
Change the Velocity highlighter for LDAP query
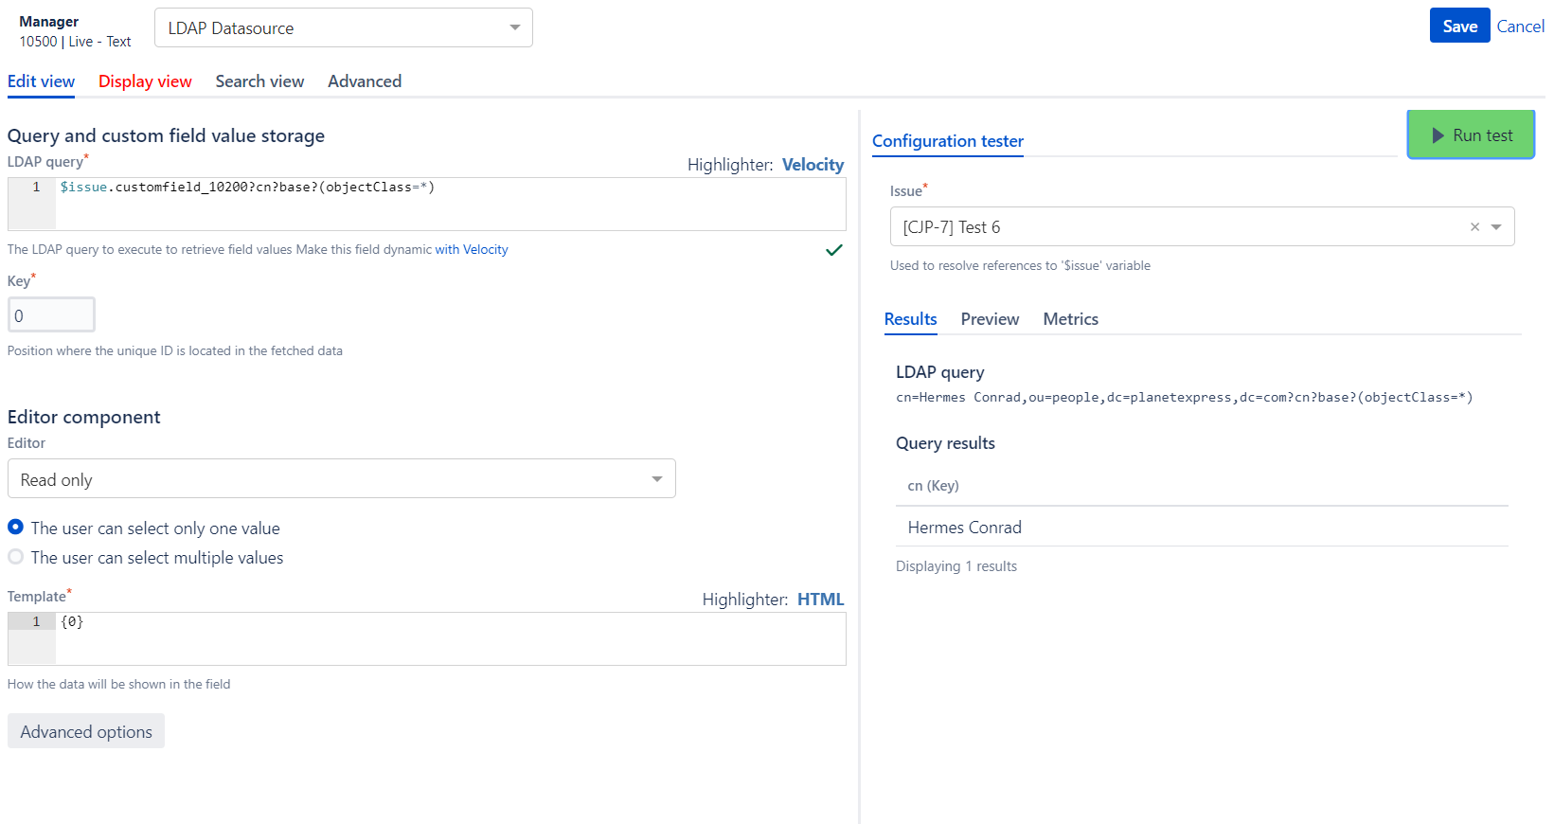pyautogui.click(x=813, y=165)
